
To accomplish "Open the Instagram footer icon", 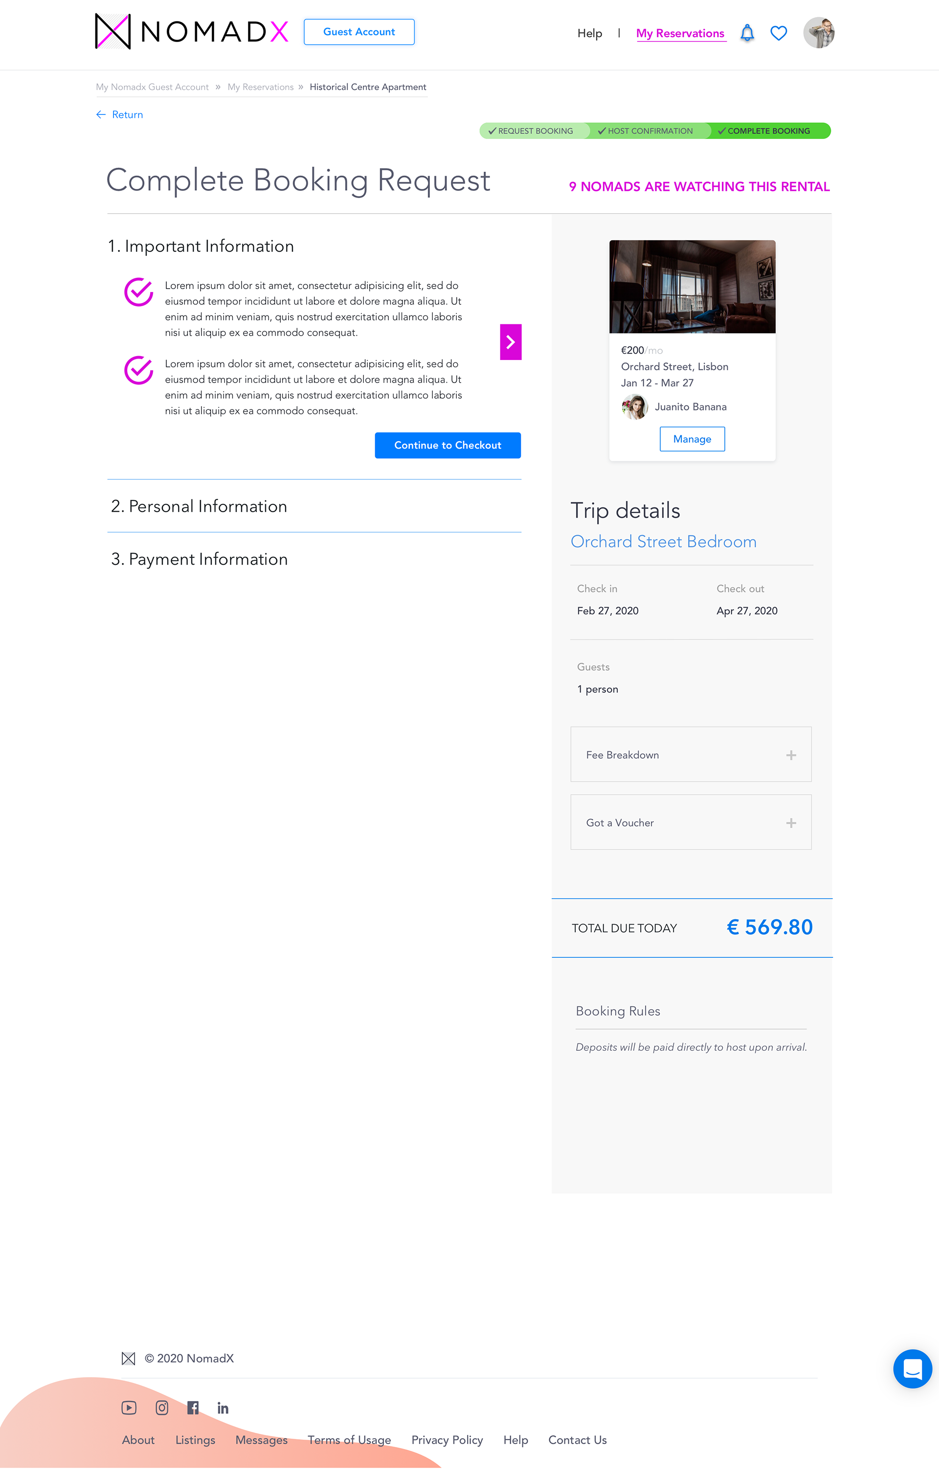I will coord(162,1408).
